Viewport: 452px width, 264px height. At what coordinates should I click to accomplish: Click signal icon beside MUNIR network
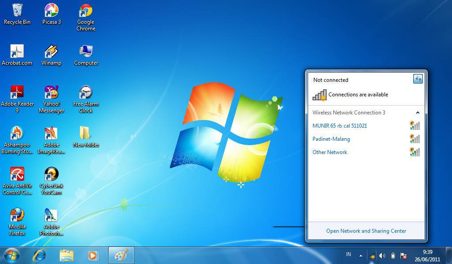click(415, 125)
